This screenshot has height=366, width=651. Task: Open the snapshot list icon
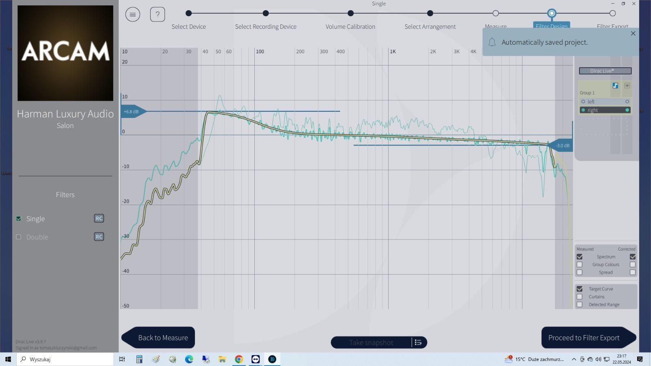pyautogui.click(x=419, y=342)
